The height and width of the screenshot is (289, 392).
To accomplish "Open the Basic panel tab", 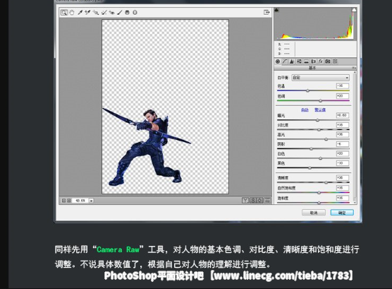I will click(x=278, y=61).
